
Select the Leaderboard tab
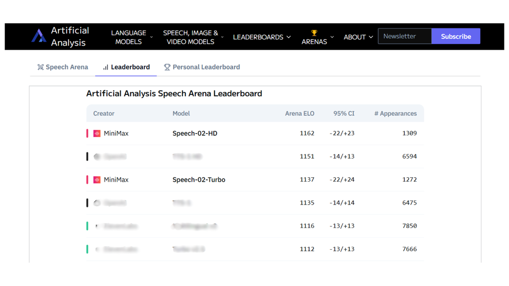126,67
